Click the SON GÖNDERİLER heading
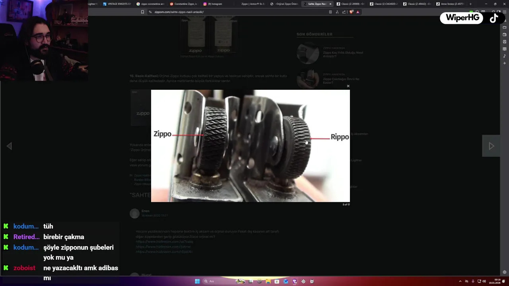Screen dimensions: 509x286 click(x=314, y=34)
